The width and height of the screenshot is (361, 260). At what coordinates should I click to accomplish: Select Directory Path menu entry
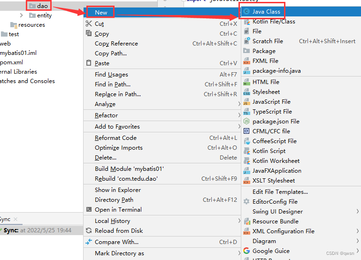[162, 200]
